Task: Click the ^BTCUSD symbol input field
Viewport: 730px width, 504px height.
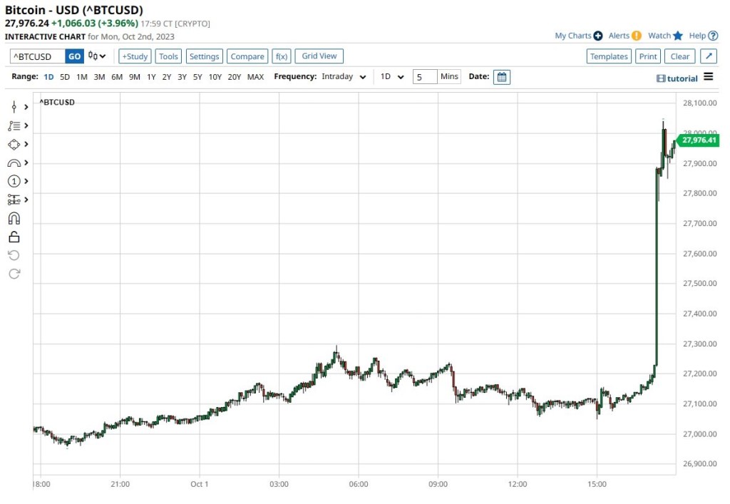Action: [x=37, y=56]
